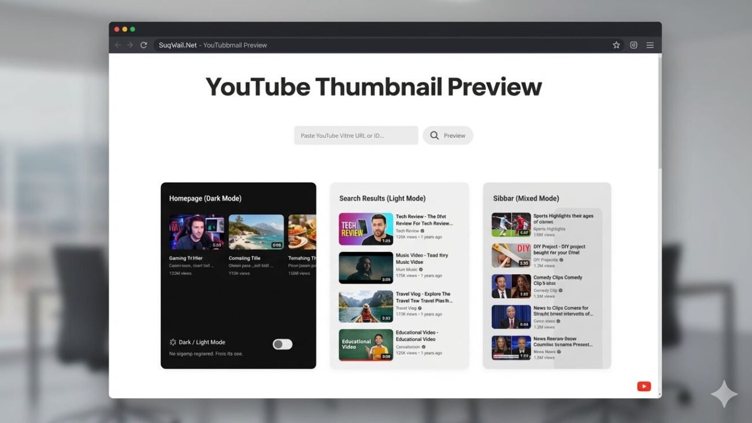752x423 pixels.
Task: Click the verified badge in the Travel Vlog row
Action: [x=419, y=308]
